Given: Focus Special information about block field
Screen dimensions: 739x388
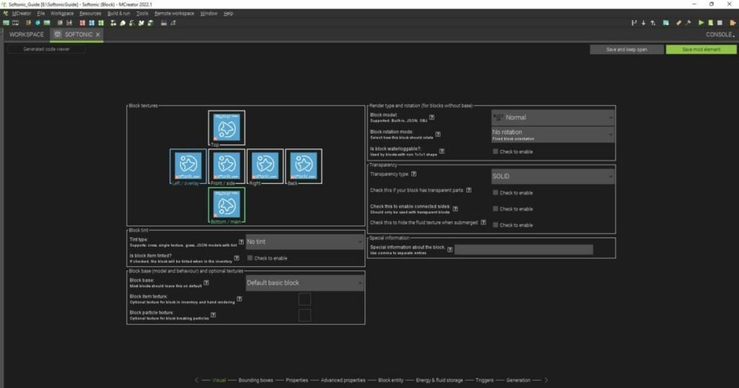Looking at the screenshot, I should pyautogui.click(x=524, y=250).
